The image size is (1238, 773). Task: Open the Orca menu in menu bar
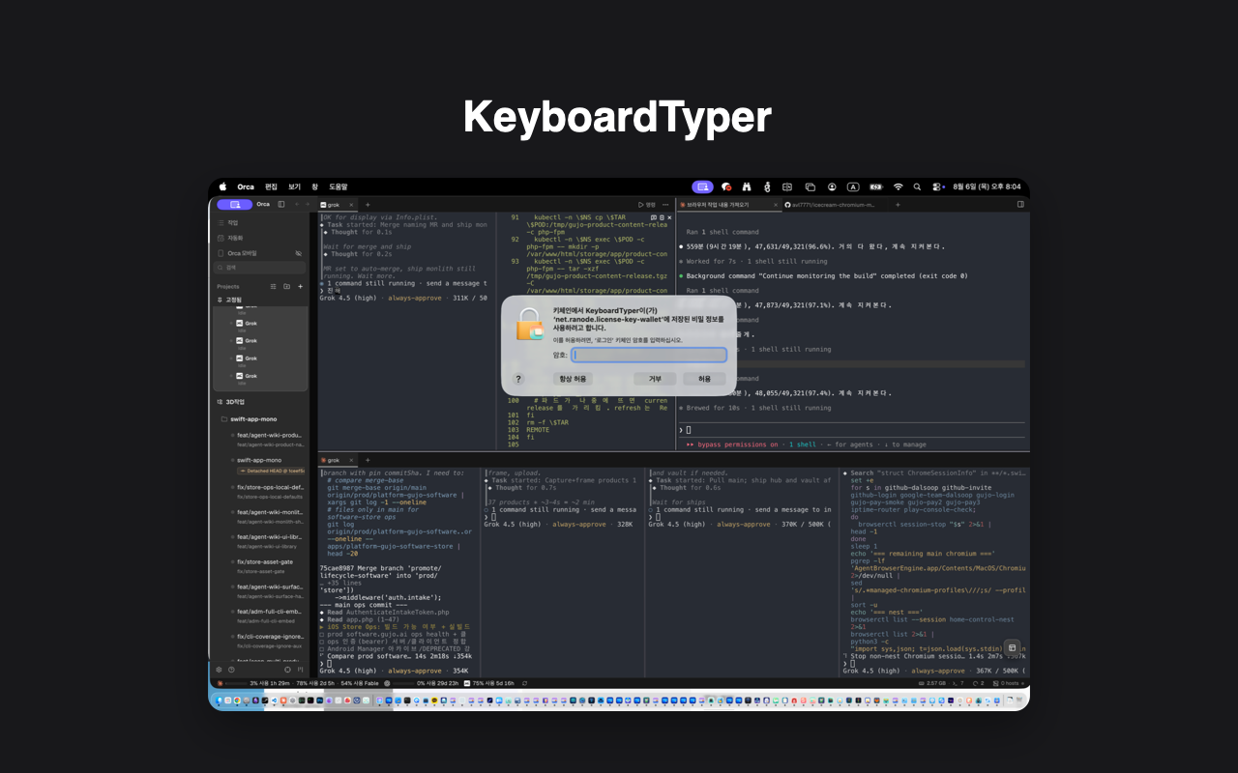pos(247,186)
